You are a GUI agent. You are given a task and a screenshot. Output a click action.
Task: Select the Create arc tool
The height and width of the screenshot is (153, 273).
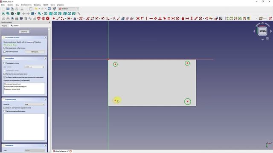tap(62, 18)
